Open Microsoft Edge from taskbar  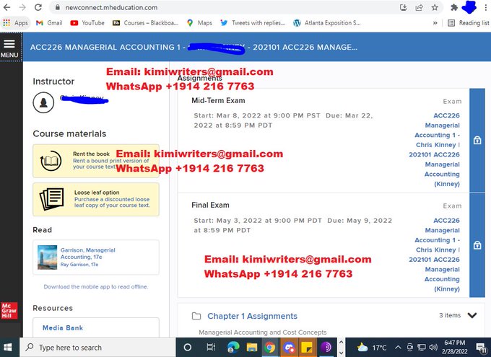point(233,348)
